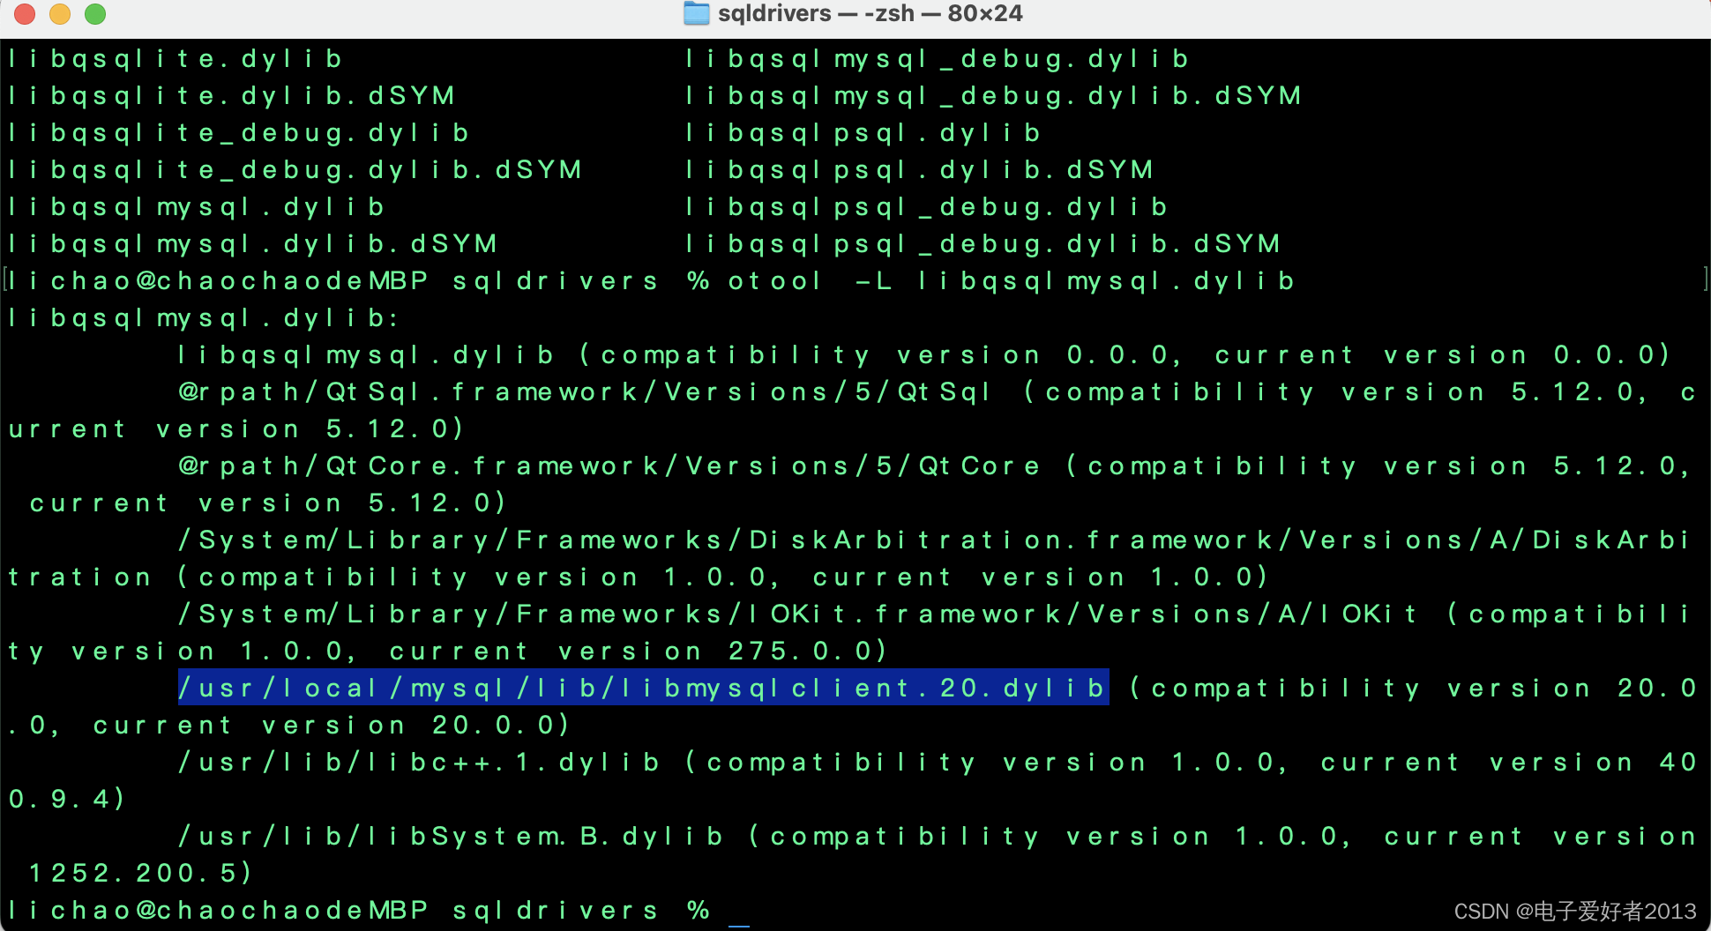Click the highlighted /usr/local/mysql/lib/libmysqlclient.20.dylib path
Screen dimensions: 1711x931
(643, 688)
